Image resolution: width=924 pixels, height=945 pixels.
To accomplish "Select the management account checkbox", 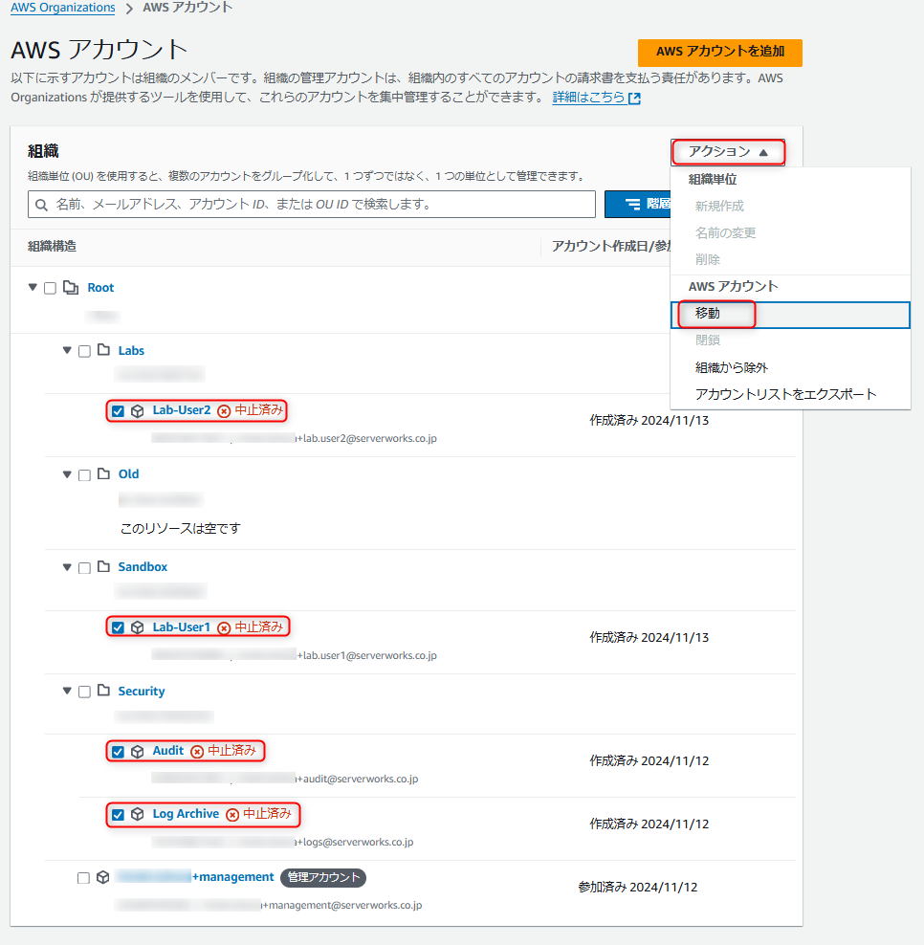I will pyautogui.click(x=84, y=877).
